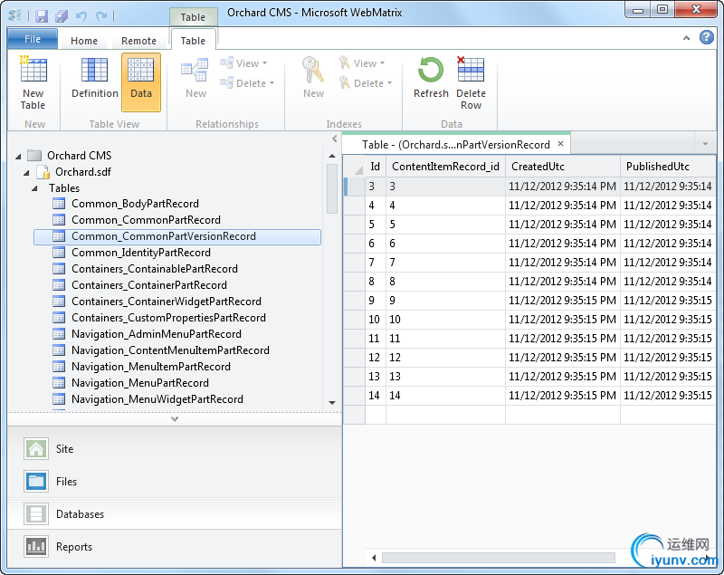Click the Save All icon in title bar
This screenshot has height=575, width=724.
[x=62, y=16]
